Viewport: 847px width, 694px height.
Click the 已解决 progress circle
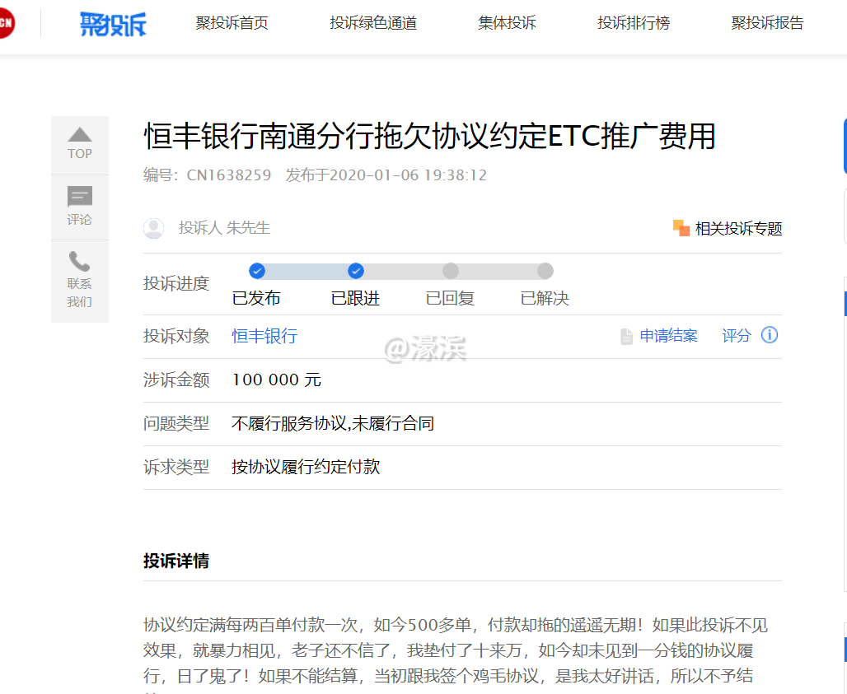(x=545, y=270)
